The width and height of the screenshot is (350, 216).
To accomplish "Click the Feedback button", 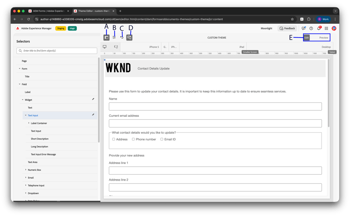I will (x=287, y=28).
